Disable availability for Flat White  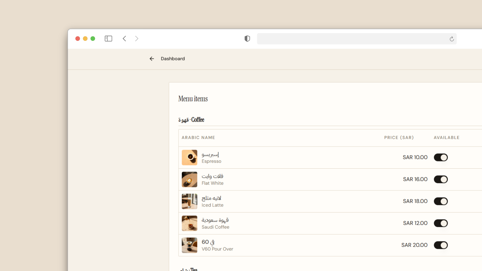click(441, 179)
